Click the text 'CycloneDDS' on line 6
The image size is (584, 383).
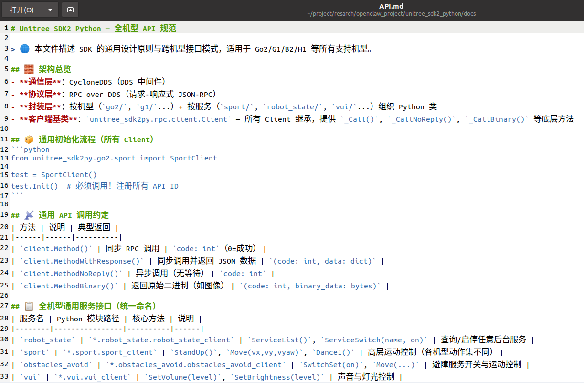[91, 82]
